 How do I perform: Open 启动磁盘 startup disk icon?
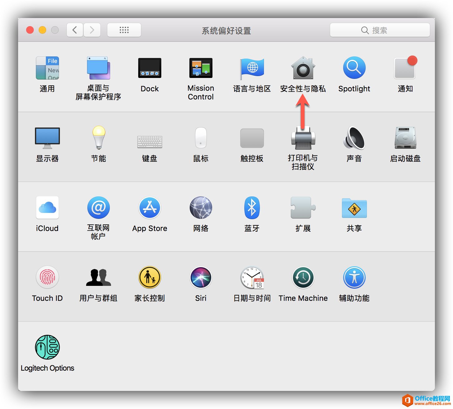pos(405,138)
